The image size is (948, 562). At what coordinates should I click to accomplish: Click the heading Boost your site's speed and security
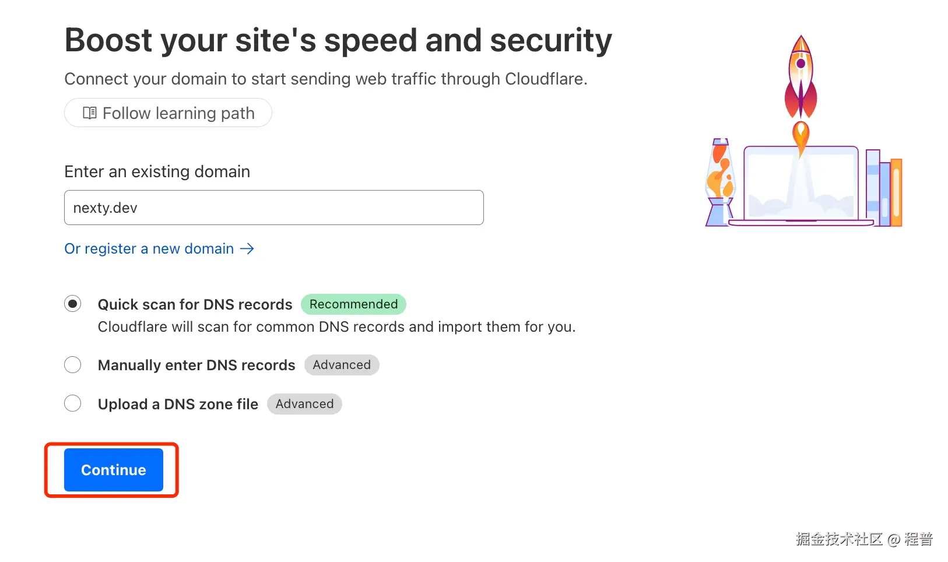click(x=338, y=40)
